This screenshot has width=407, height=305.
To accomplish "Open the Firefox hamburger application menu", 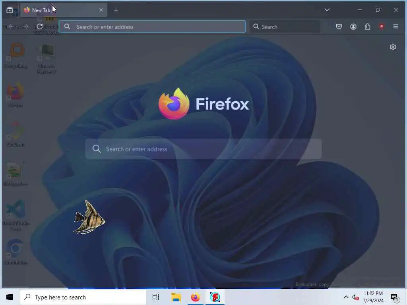I will pyautogui.click(x=395, y=27).
